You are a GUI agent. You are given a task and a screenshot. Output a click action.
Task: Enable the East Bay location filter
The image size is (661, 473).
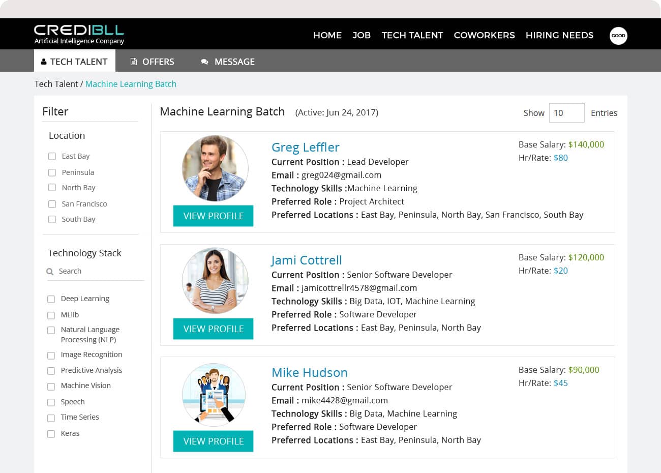coord(52,156)
